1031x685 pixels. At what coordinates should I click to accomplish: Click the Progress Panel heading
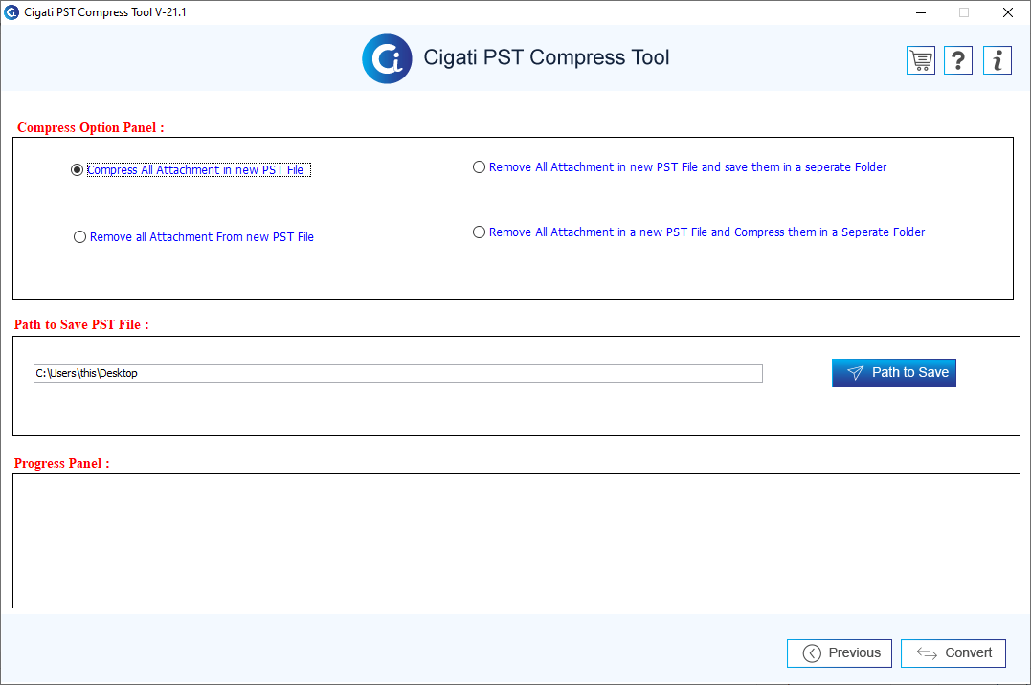tap(62, 463)
